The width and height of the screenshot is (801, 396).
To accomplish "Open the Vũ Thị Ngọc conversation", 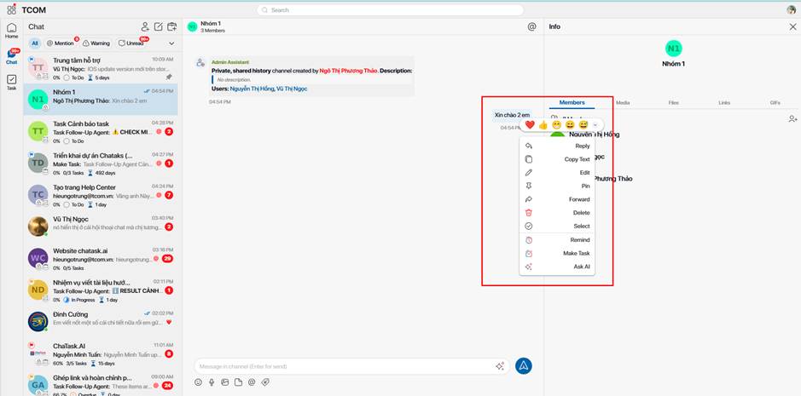I will tap(102, 226).
